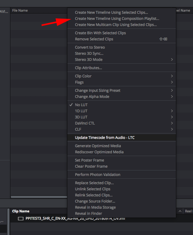This screenshot has width=193, height=235.
Task: Click the Clip Name column header
Action: pyautogui.click(x=21, y=211)
